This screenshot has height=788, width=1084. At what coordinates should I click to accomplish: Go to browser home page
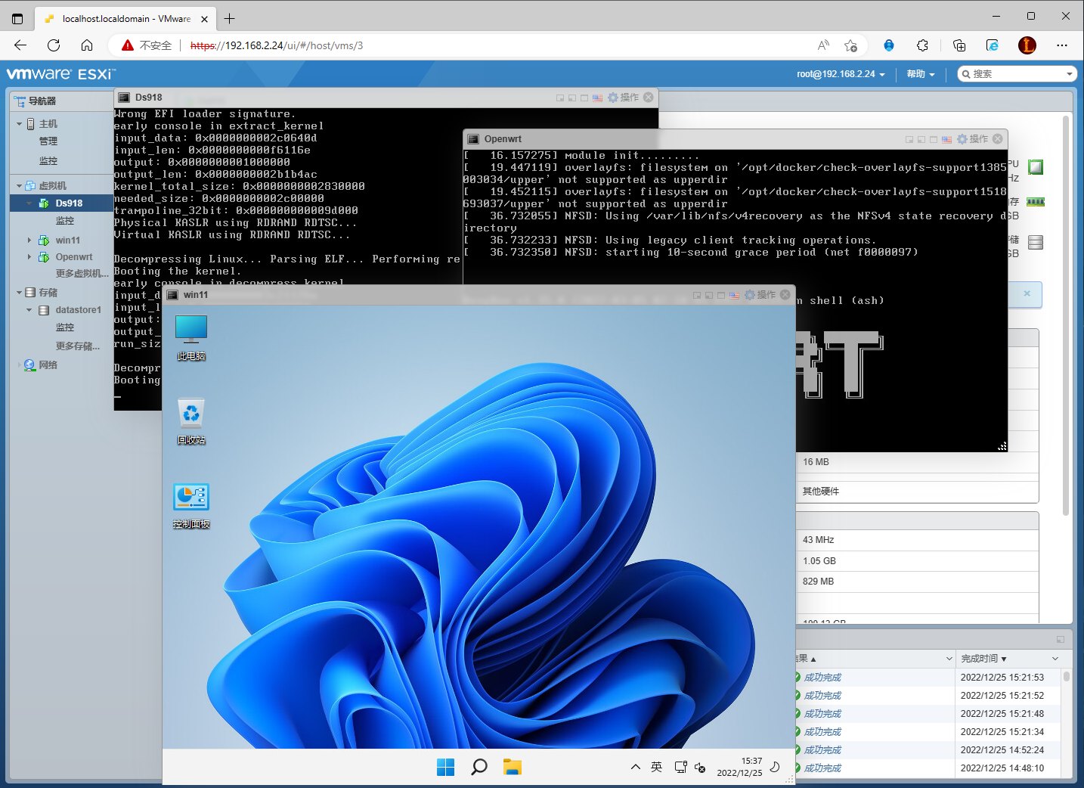tap(87, 45)
